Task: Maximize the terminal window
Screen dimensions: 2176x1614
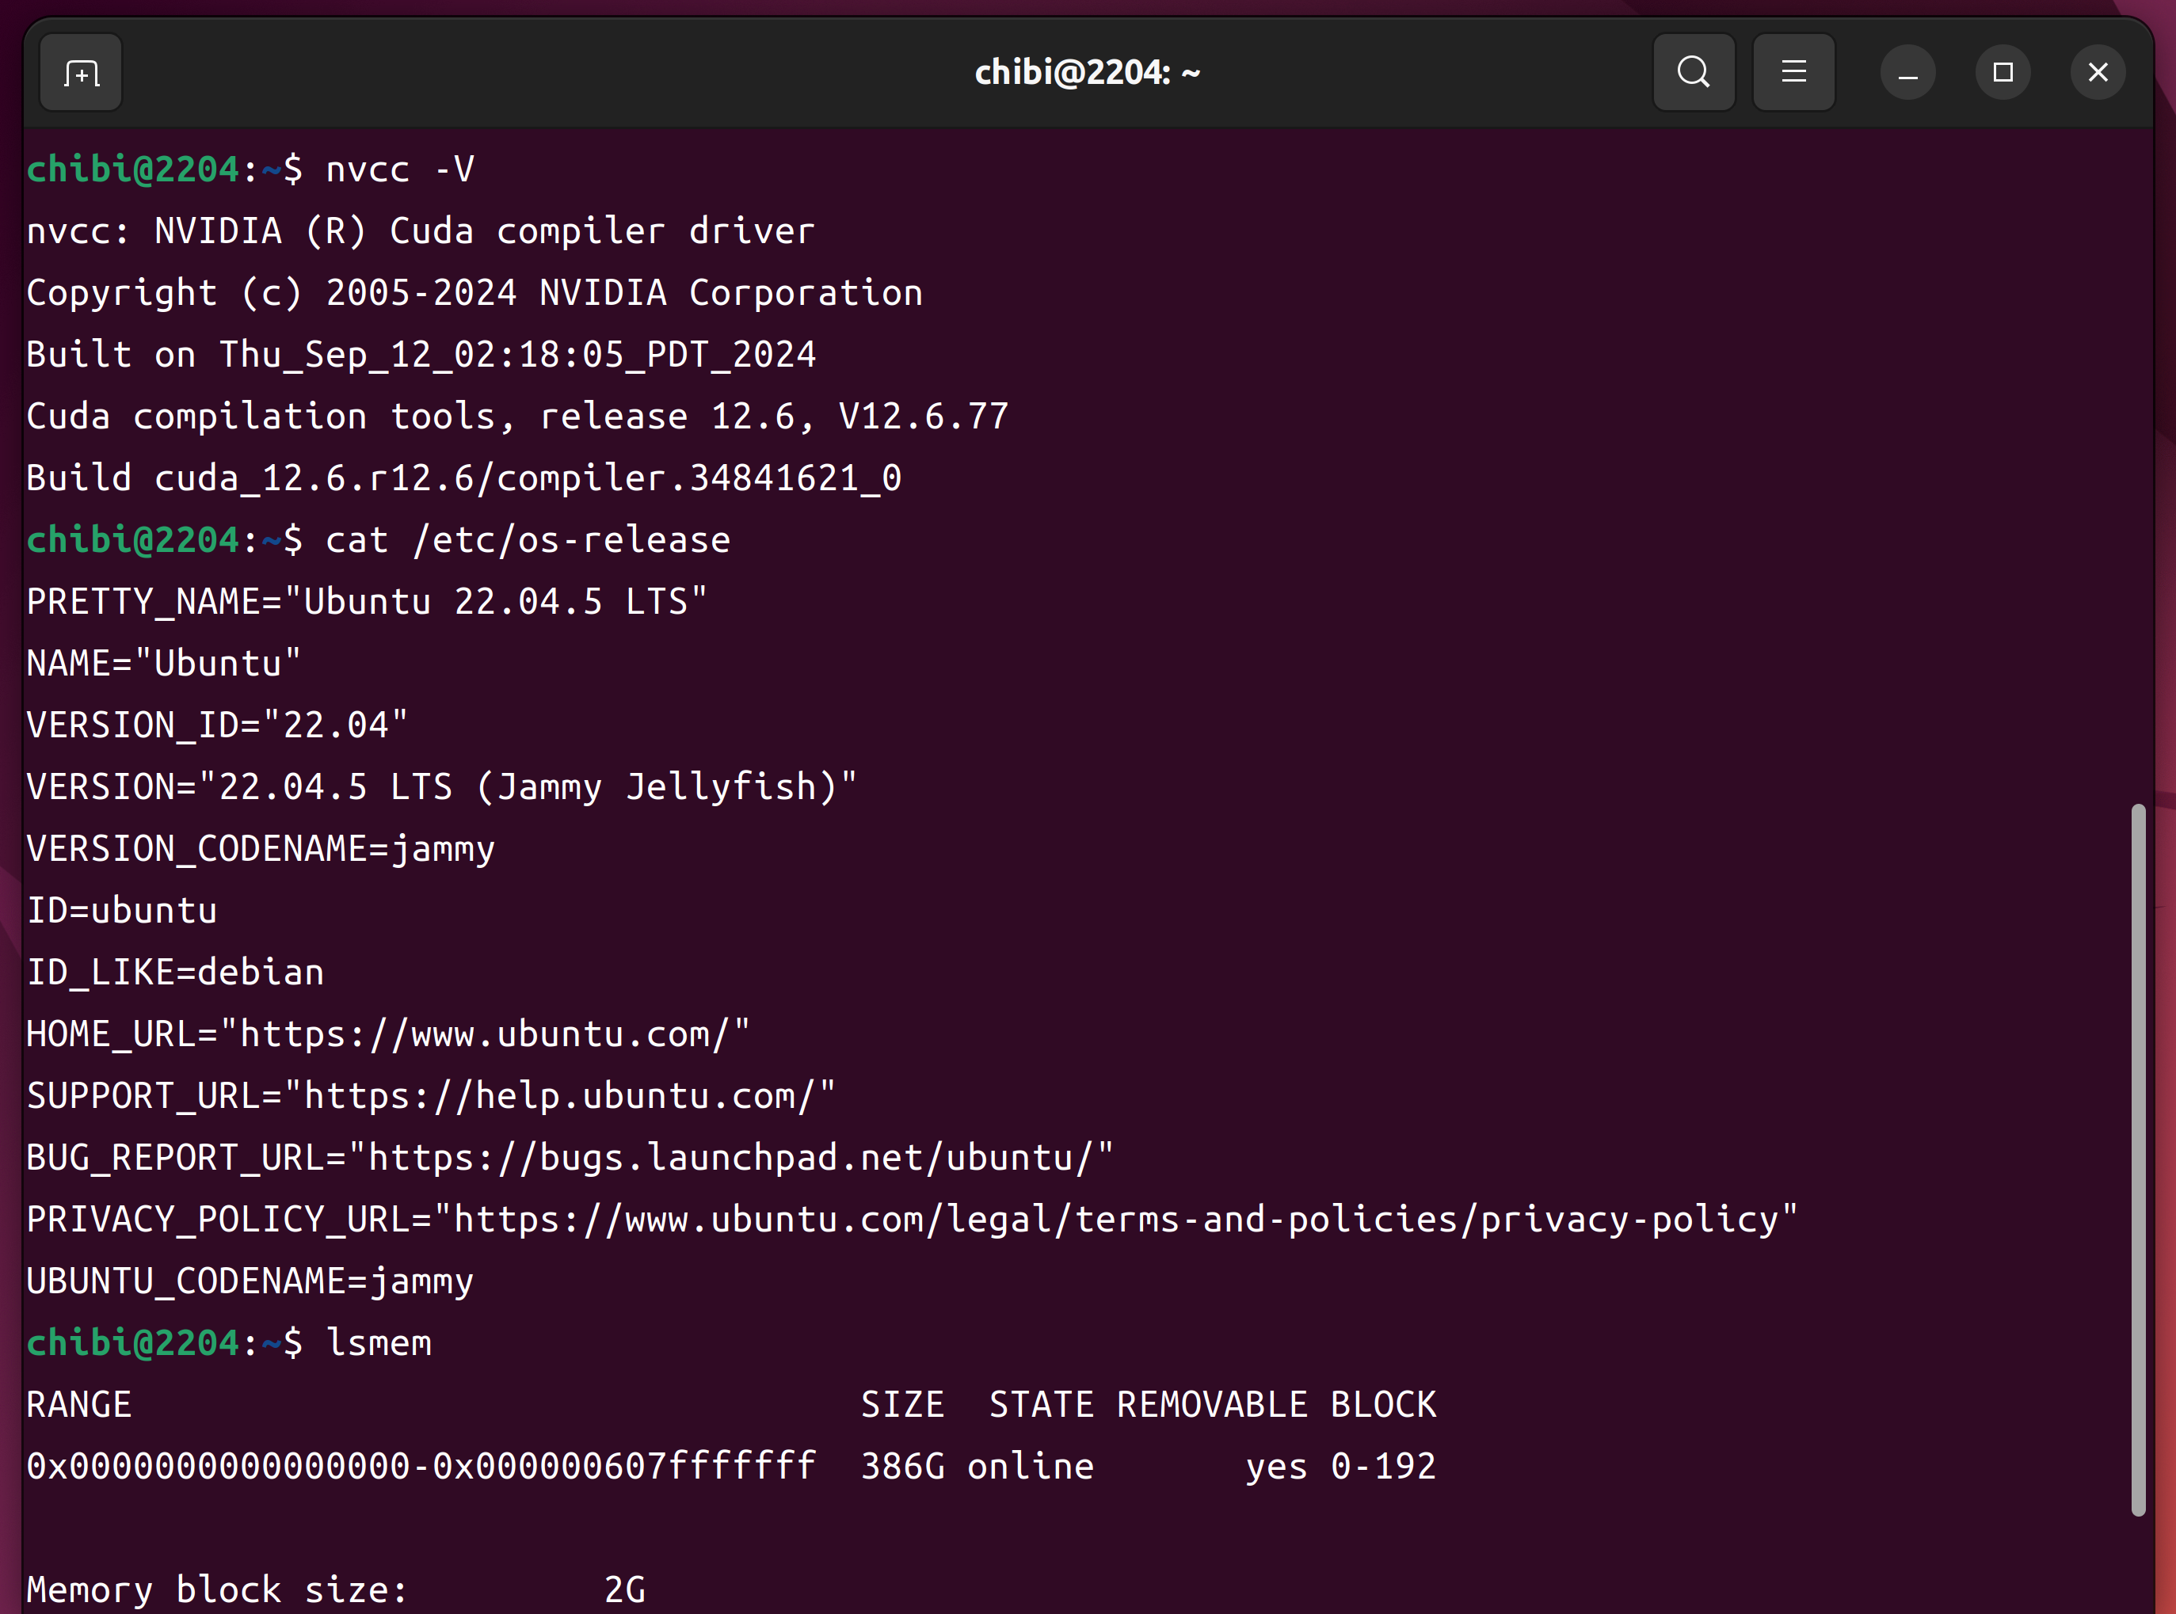Action: click(2002, 74)
